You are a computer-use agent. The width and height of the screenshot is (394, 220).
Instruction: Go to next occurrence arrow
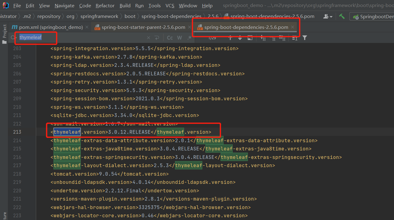pos(240,38)
